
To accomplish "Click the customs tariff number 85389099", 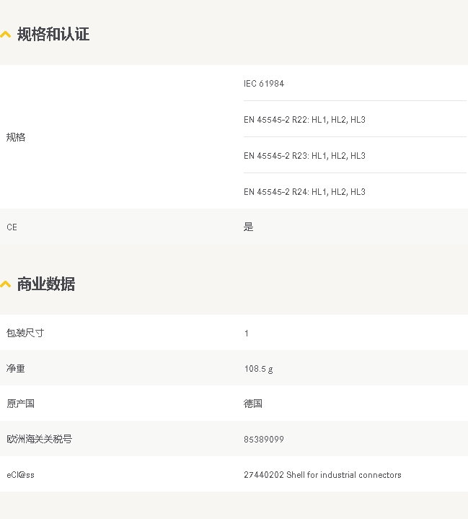I will point(264,439).
